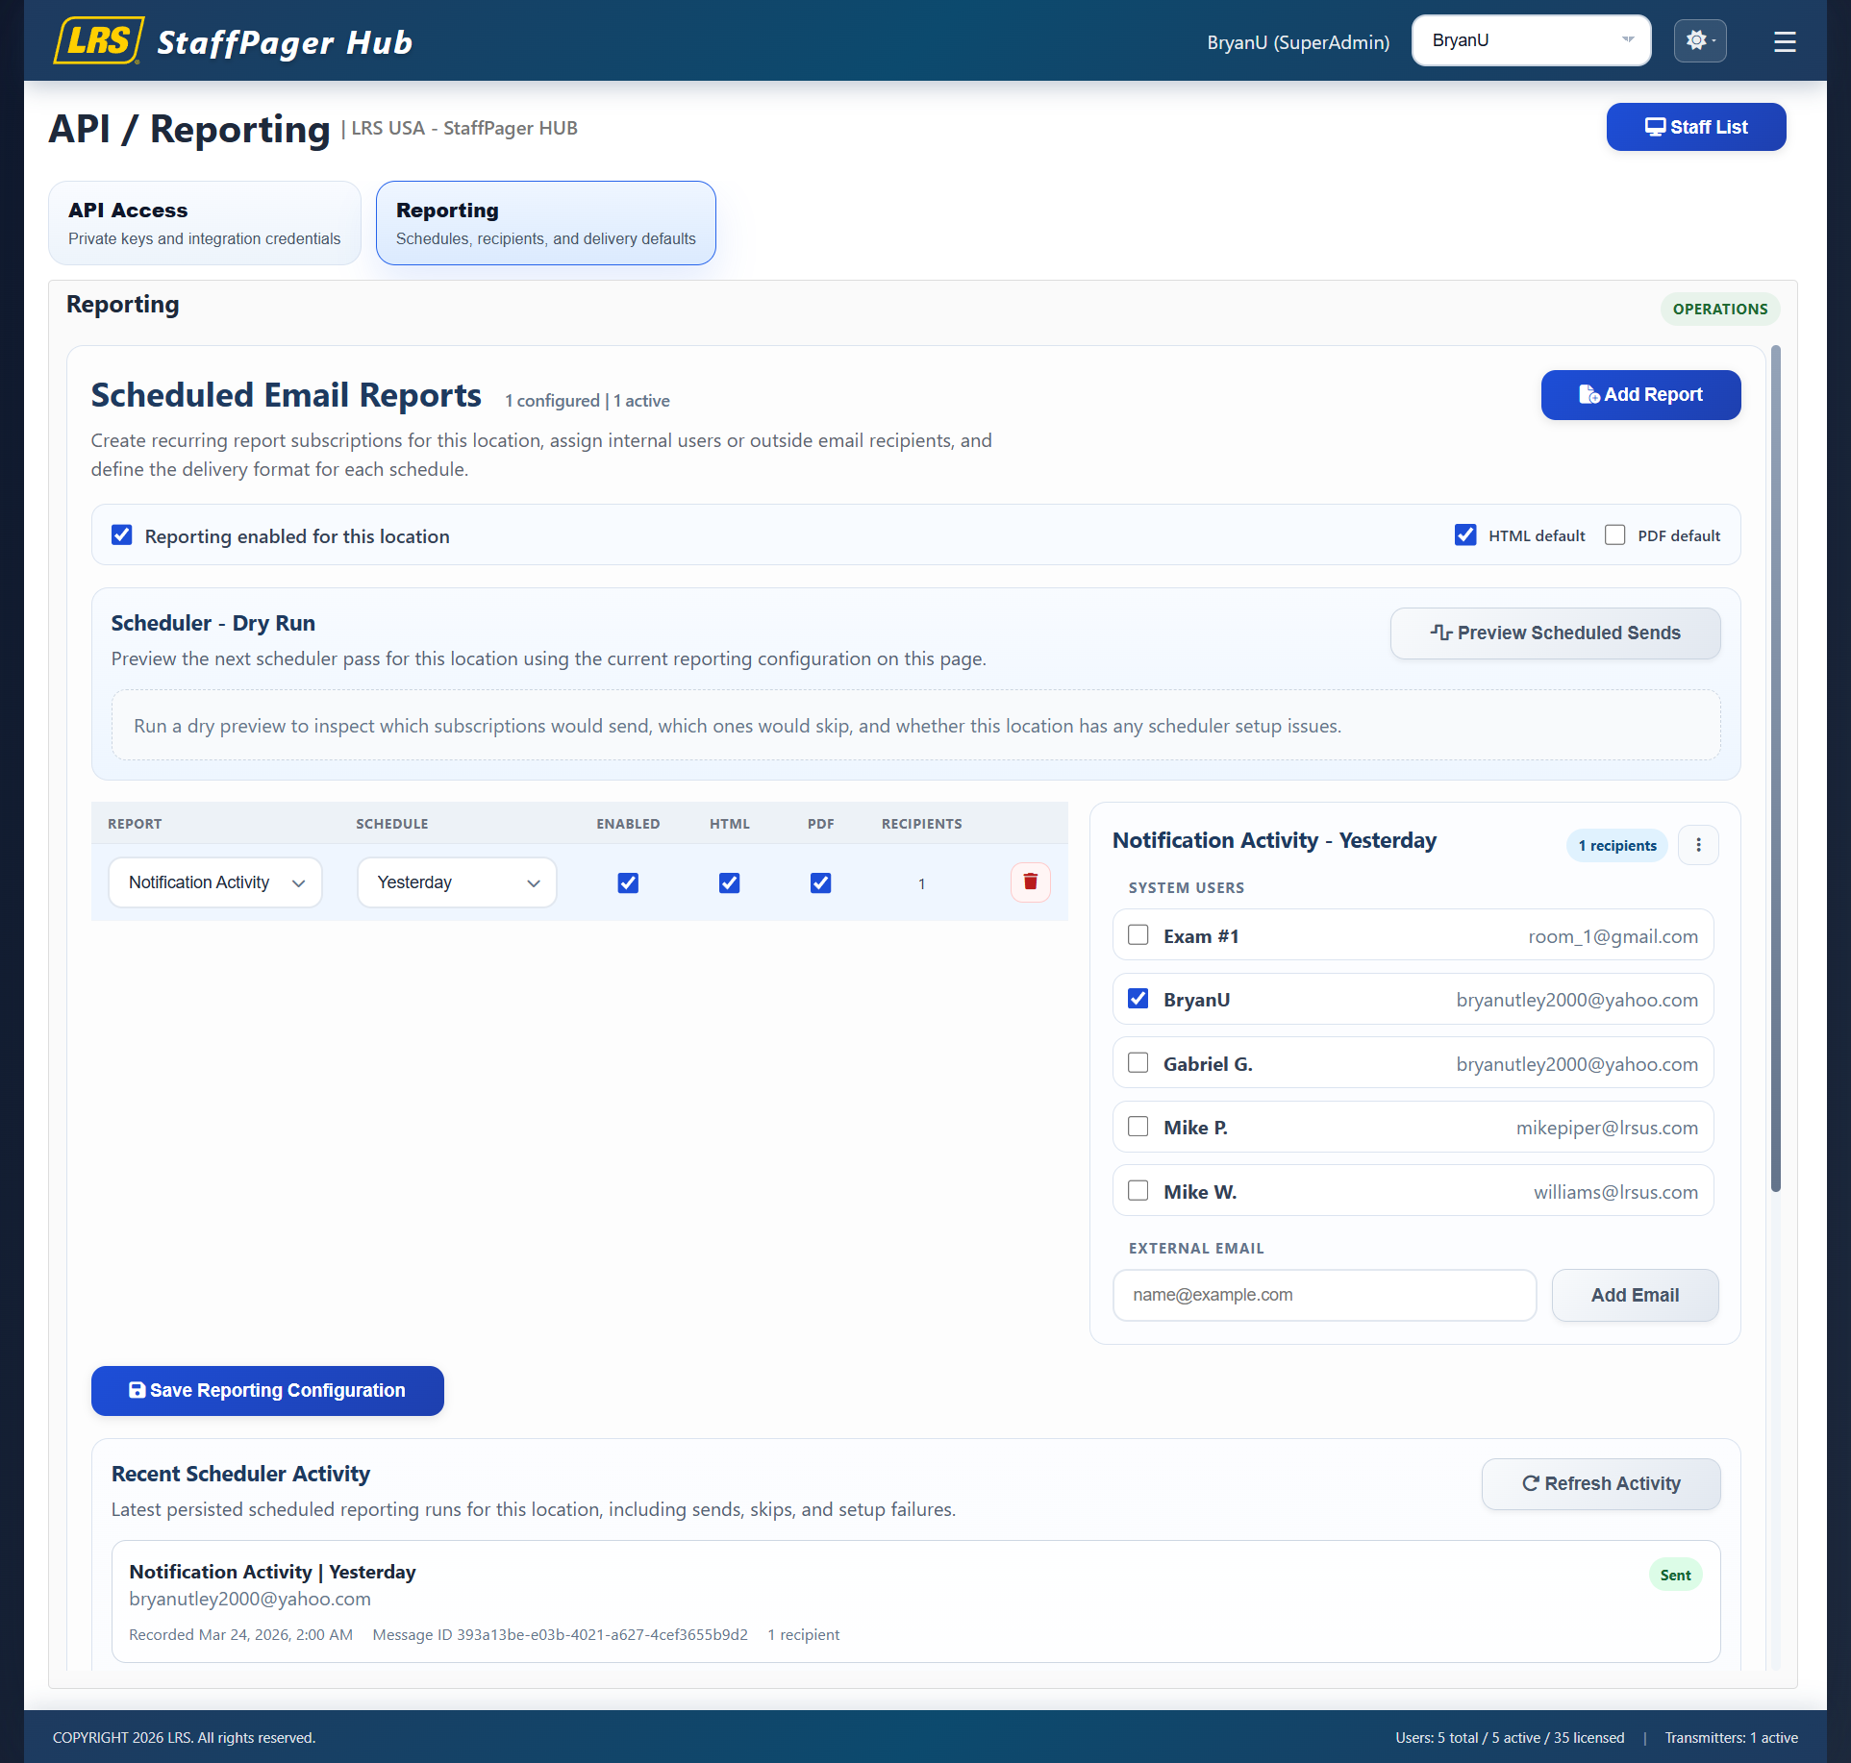Click the LRS StaffPager Hub logo
Screen dimensions: 1851x1763
(x=233, y=41)
